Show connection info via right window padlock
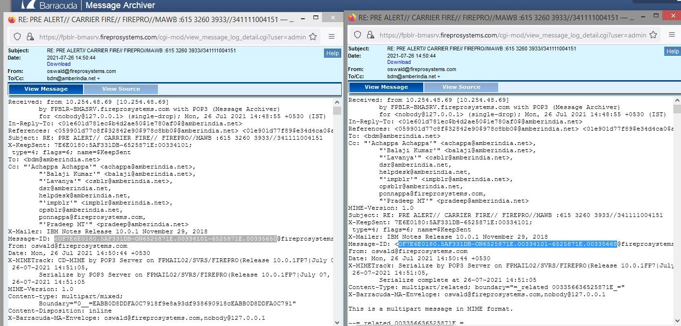The height and width of the screenshot is (326, 681). pos(370,35)
